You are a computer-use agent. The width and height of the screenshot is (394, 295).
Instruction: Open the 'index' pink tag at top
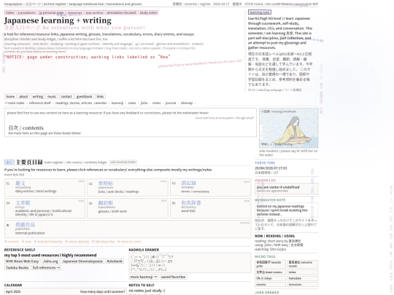9,12
